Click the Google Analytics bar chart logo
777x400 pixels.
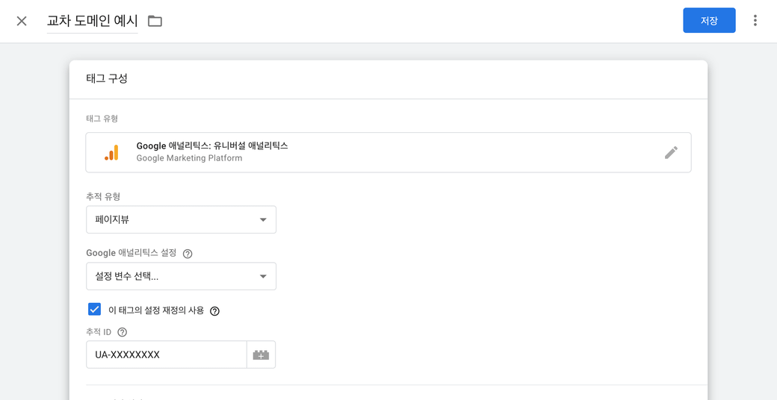coord(111,153)
